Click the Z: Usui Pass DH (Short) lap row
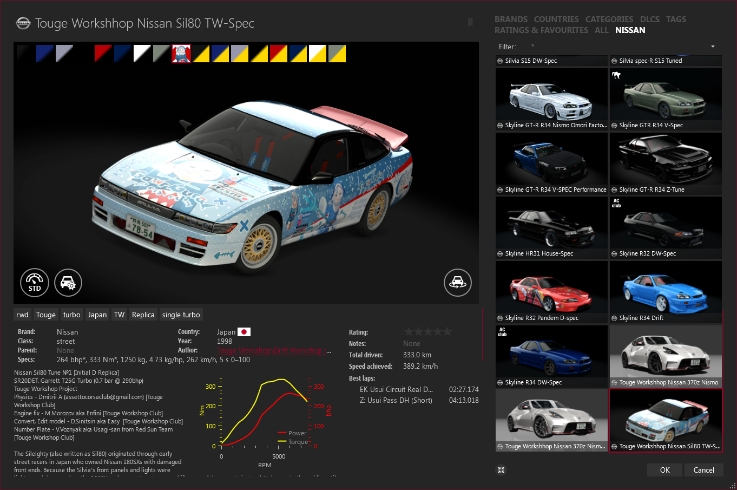The width and height of the screenshot is (737, 490). point(419,401)
